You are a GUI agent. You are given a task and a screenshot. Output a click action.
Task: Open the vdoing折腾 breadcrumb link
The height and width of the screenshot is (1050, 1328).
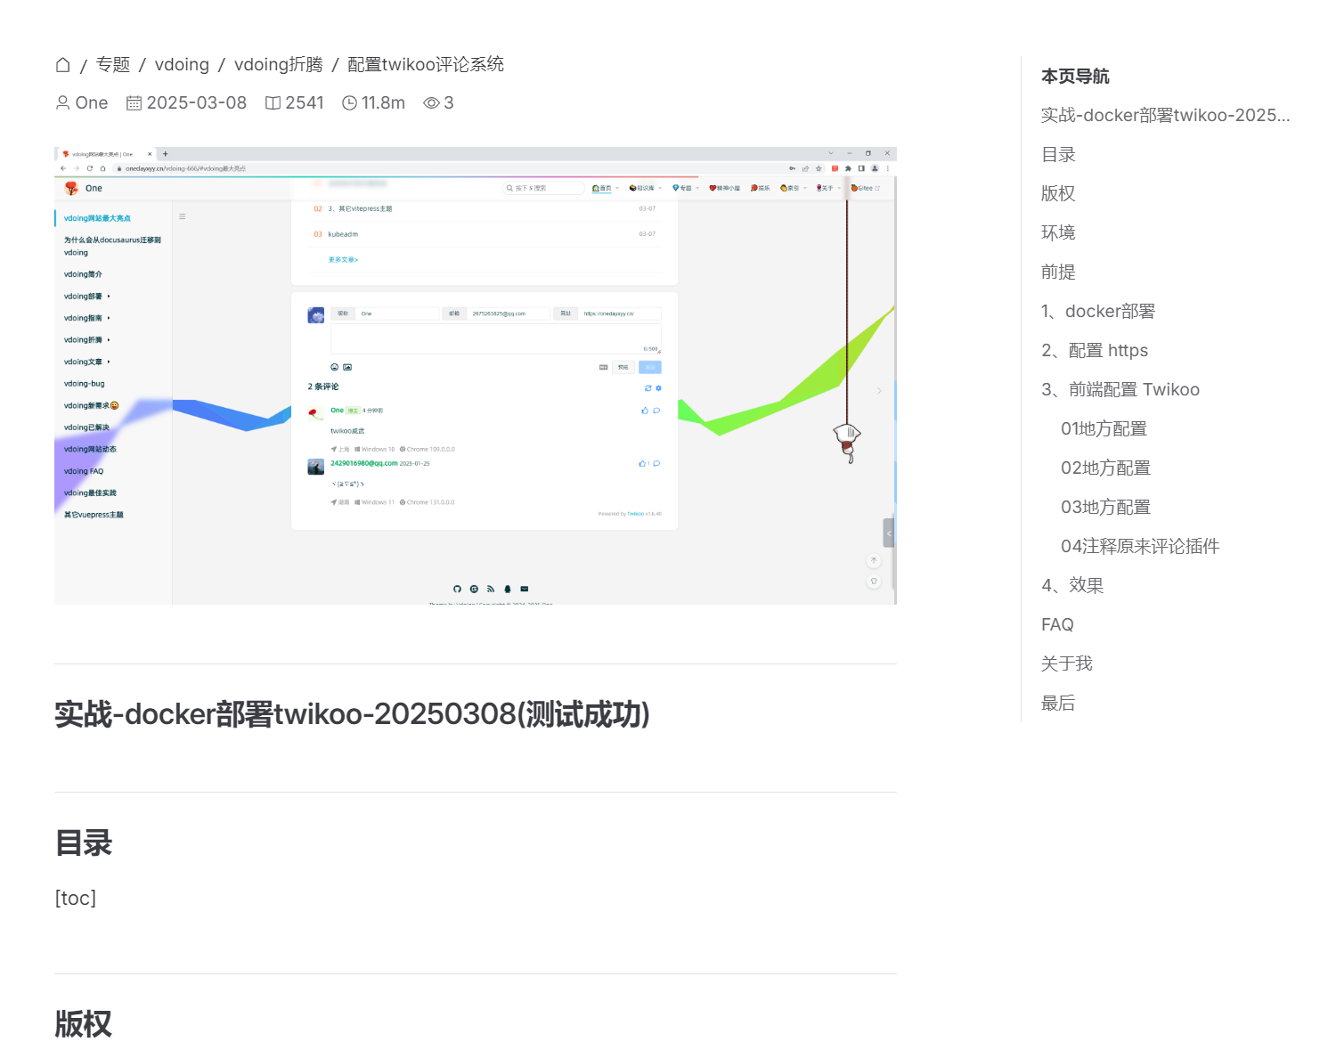click(x=278, y=64)
